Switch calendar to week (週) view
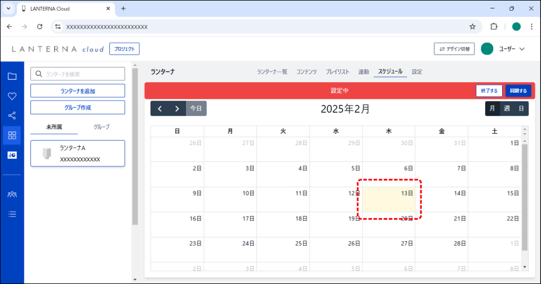Image resolution: width=541 pixels, height=284 pixels. coord(507,109)
